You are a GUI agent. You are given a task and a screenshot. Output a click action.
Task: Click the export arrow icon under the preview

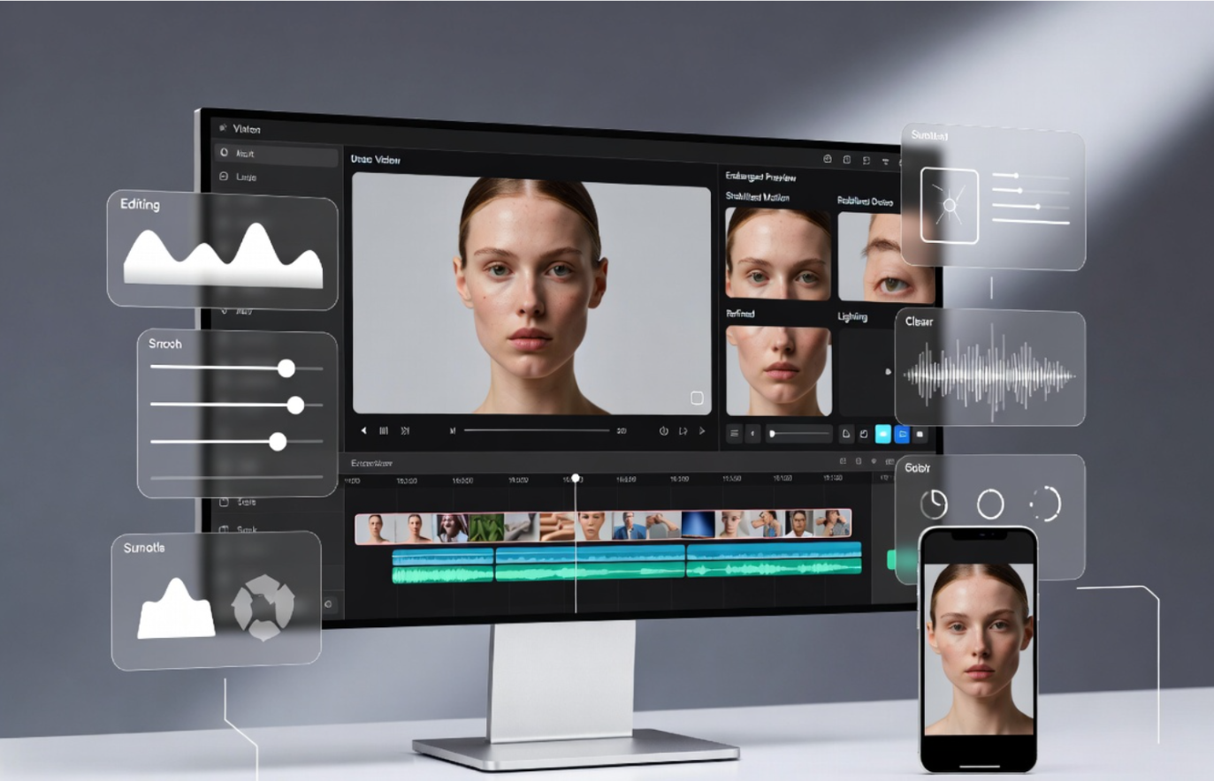coord(683,431)
